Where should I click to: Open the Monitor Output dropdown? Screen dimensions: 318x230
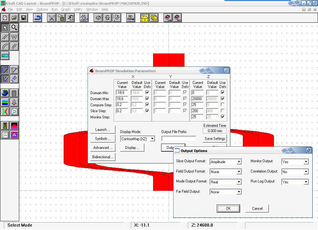point(306,162)
